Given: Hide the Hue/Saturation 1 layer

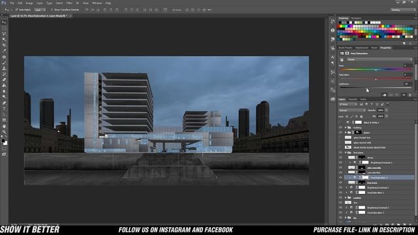Looking at the screenshot, I should coord(340,193).
